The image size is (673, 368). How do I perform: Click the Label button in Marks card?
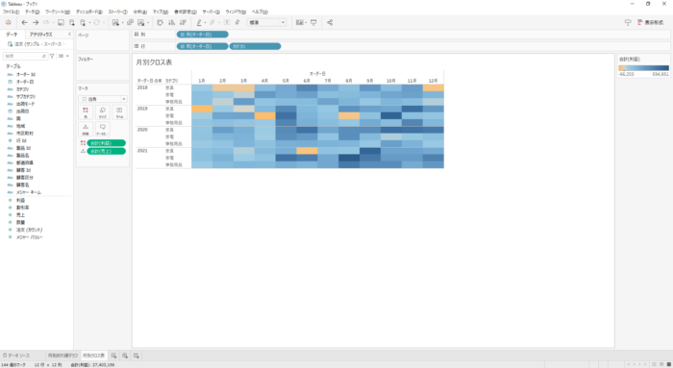click(119, 112)
